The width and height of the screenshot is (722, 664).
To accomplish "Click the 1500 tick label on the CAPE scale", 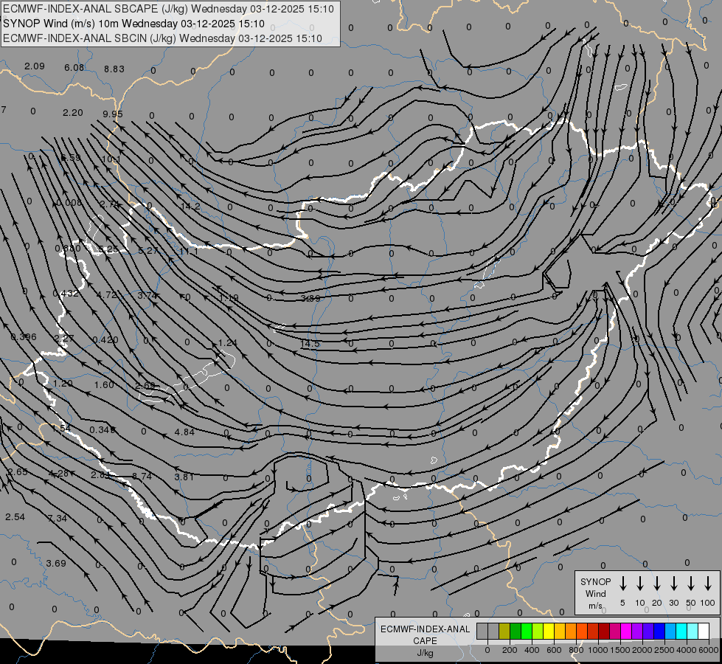I will tap(620, 650).
